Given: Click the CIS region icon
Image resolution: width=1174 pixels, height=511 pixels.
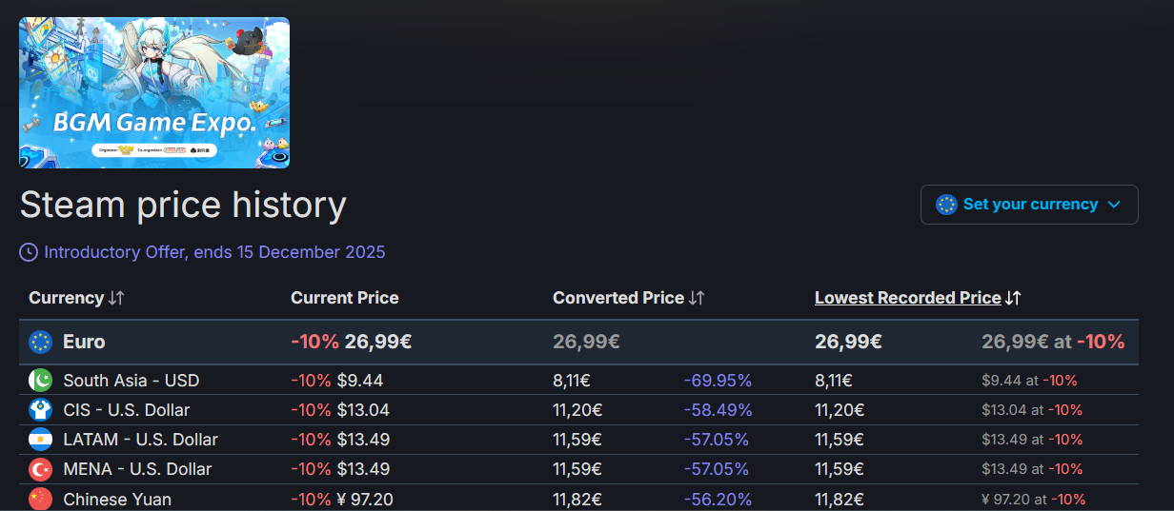Looking at the screenshot, I should [40, 410].
